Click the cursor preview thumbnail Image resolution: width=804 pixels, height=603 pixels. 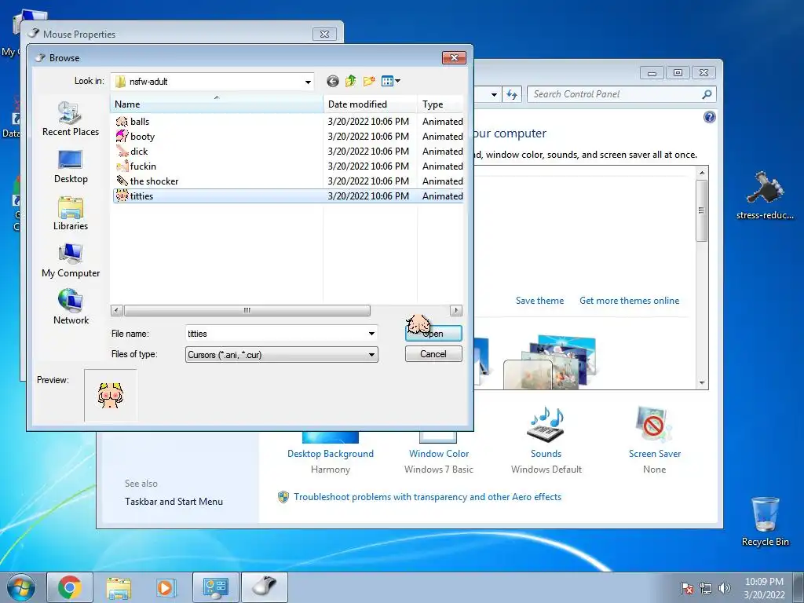click(x=111, y=396)
